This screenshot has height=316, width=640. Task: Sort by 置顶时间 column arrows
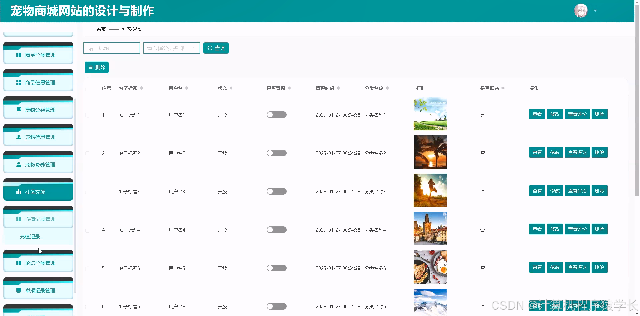(338, 88)
